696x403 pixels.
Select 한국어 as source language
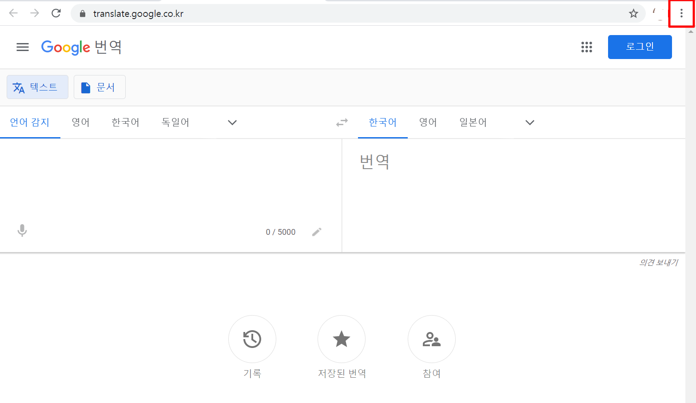(x=125, y=122)
